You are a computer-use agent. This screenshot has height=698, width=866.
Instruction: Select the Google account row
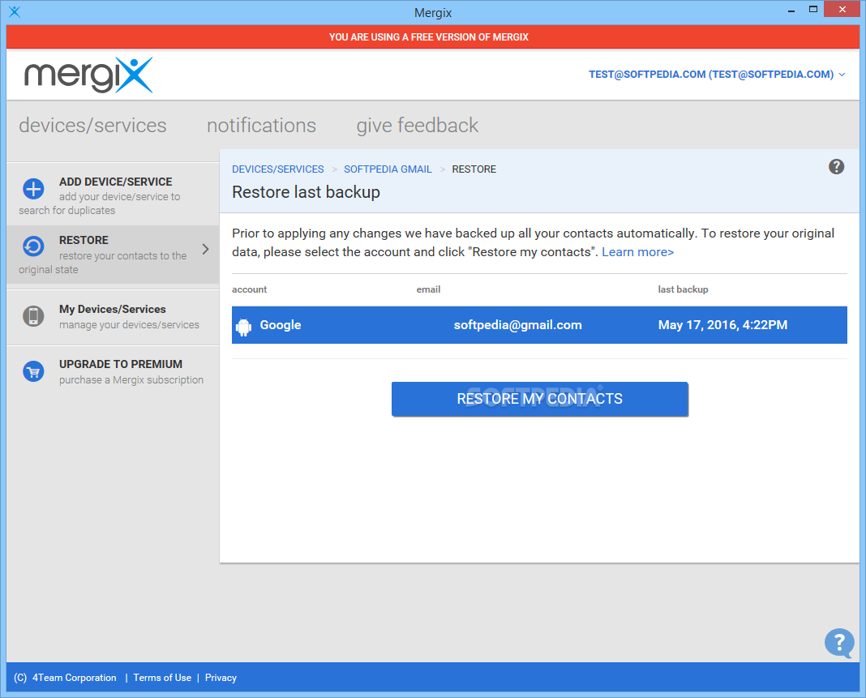pos(539,325)
